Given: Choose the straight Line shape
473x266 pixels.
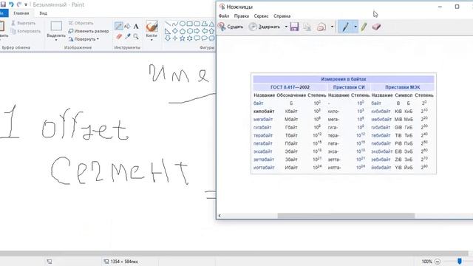Looking at the screenshot, I should pos(168,24).
